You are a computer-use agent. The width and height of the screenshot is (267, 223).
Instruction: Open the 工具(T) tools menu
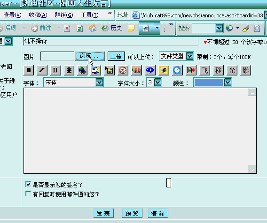click(x=90, y=15)
